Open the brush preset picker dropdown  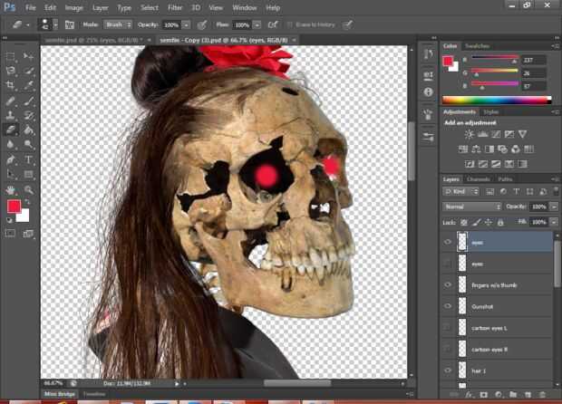pos(55,24)
